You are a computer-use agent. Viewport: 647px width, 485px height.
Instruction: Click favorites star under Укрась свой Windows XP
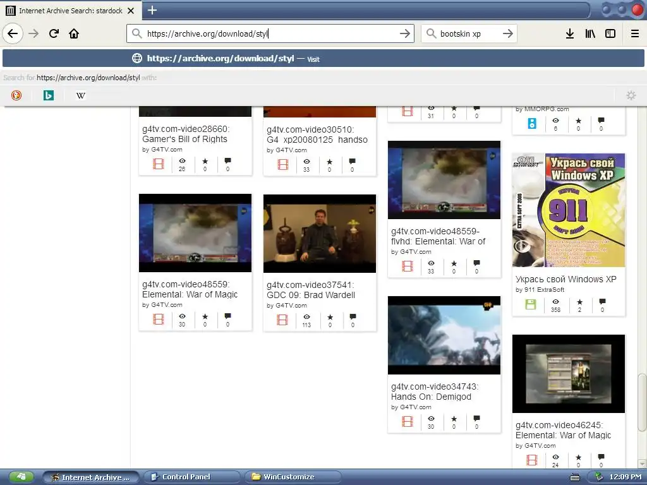click(x=579, y=302)
